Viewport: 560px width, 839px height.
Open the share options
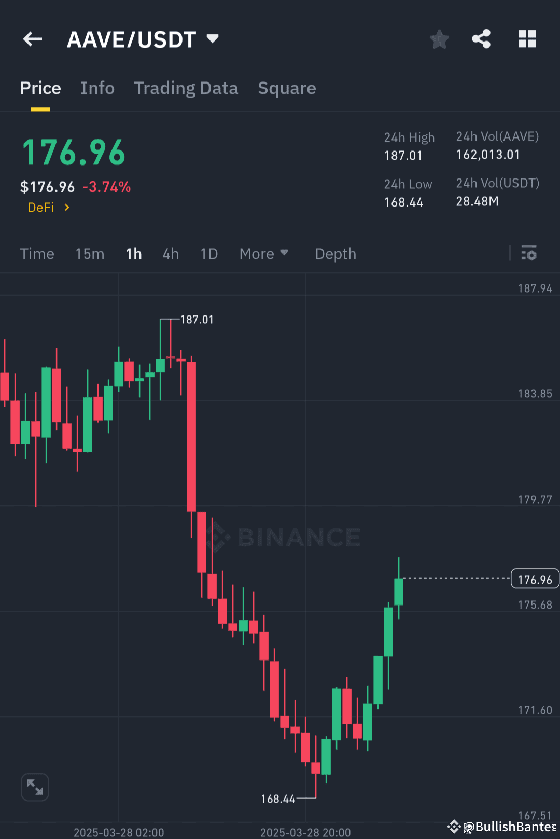click(481, 39)
